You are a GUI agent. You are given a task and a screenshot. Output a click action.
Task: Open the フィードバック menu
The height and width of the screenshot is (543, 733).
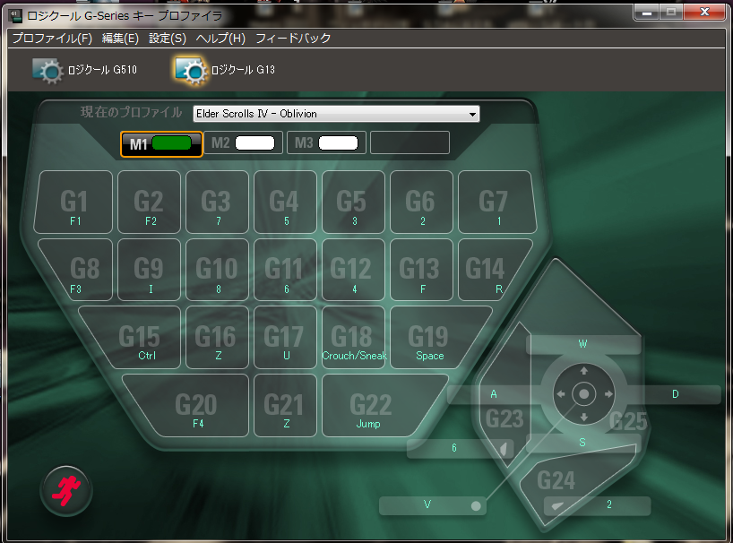[x=293, y=39]
